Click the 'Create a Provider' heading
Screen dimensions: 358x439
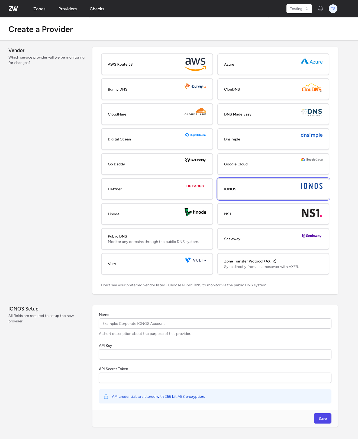click(x=41, y=29)
